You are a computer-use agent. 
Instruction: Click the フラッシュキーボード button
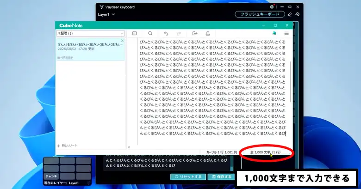coord(260,14)
